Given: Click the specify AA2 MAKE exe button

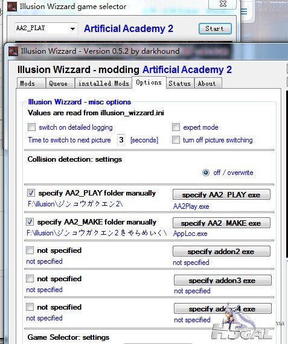Looking at the screenshot, I should click(x=222, y=223).
